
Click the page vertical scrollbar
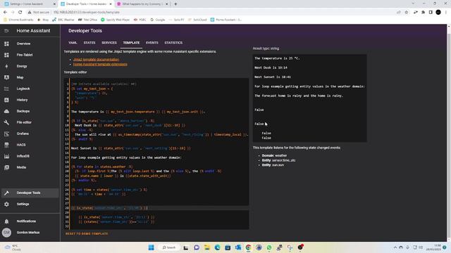[449, 133]
